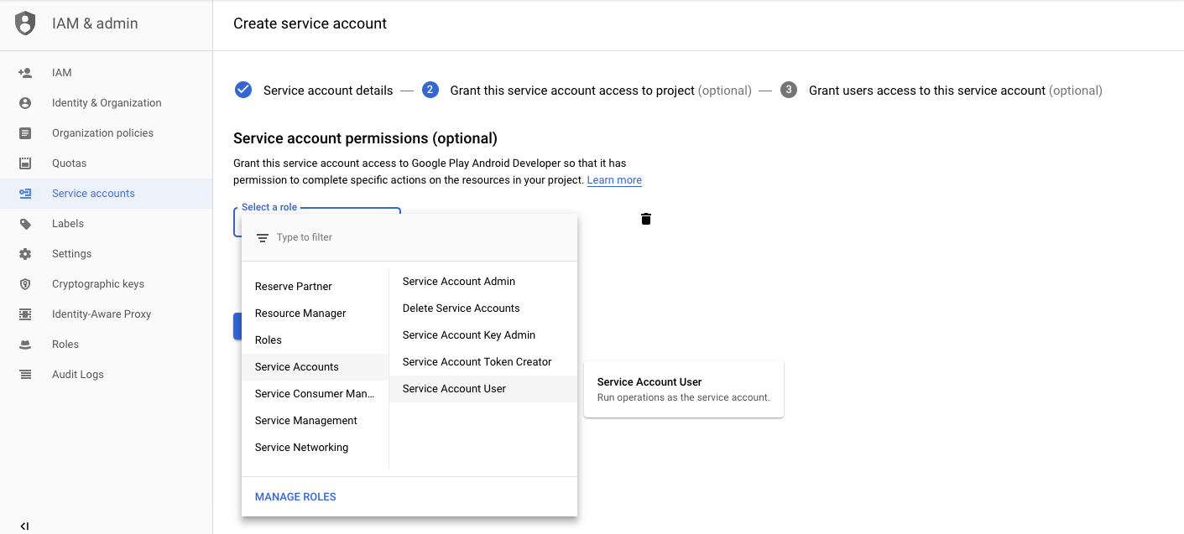Click the Service accounts icon in sidebar
The width and height of the screenshot is (1184, 534).
25,194
